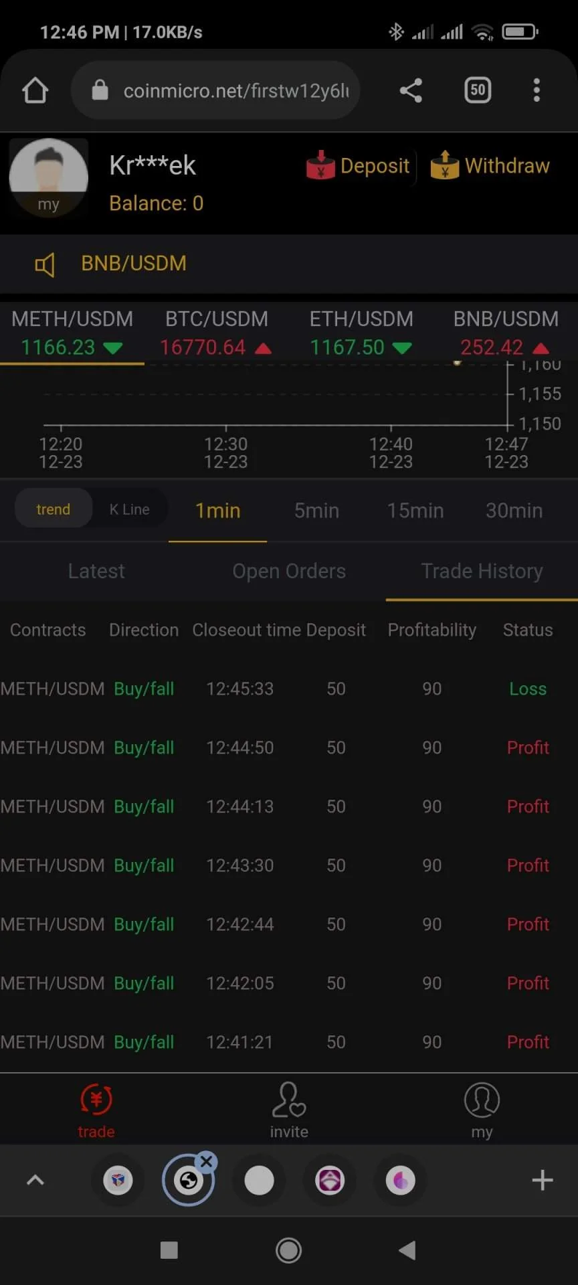Add a new tab with plus icon

pyautogui.click(x=543, y=1180)
